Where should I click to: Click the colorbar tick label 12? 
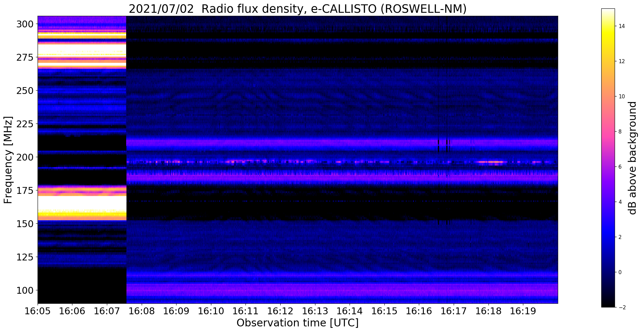tap(622, 61)
